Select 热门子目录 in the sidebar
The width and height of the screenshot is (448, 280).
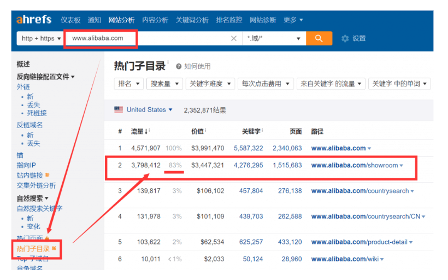coord(33,249)
